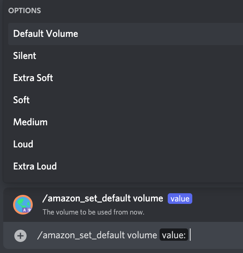Pick the Extra Soft volume option

pos(126,78)
